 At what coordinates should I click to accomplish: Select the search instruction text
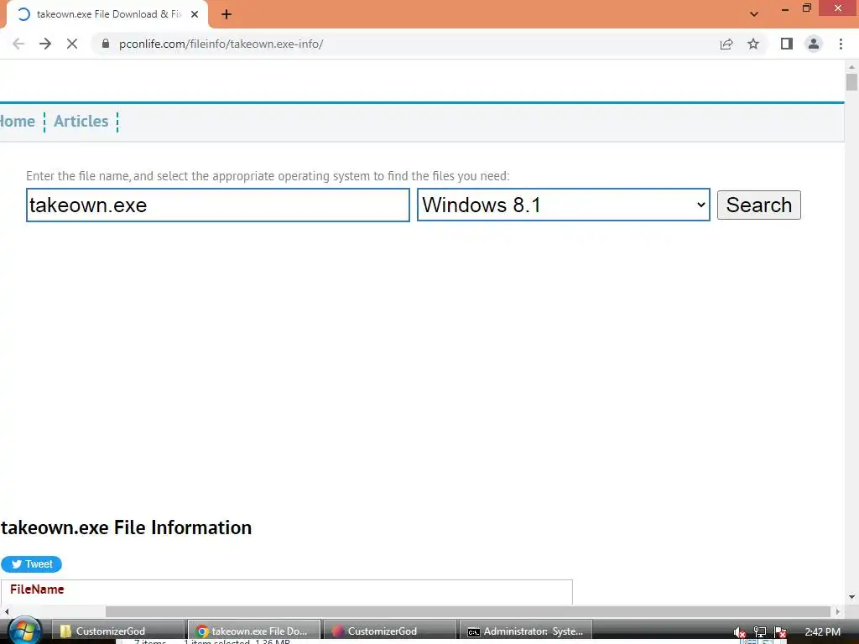click(268, 176)
